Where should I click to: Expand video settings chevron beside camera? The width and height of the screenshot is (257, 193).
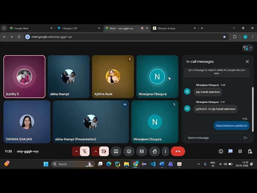(96, 151)
